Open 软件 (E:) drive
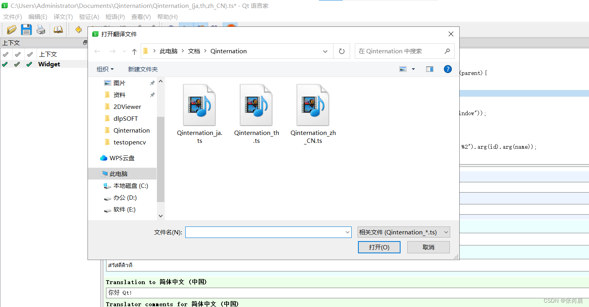Image resolution: width=589 pixels, height=307 pixels. 124,209
